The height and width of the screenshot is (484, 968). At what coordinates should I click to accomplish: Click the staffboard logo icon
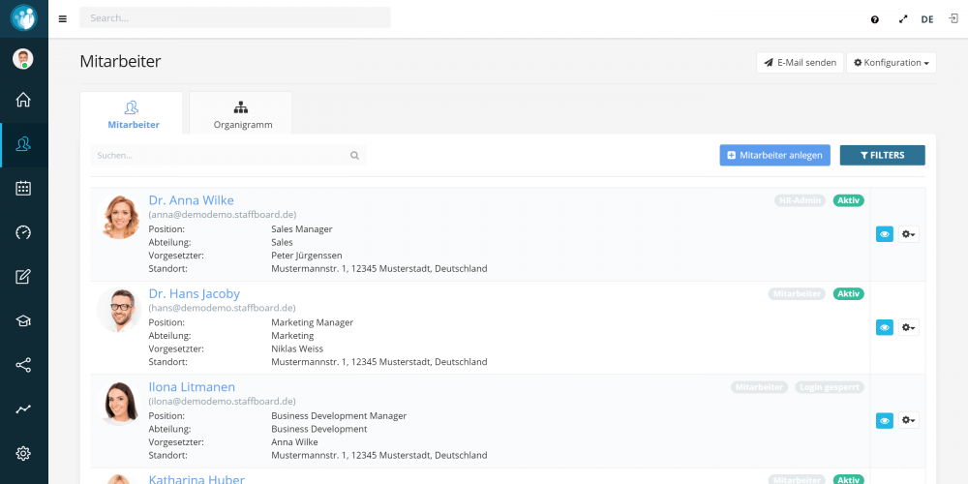pos(23,17)
